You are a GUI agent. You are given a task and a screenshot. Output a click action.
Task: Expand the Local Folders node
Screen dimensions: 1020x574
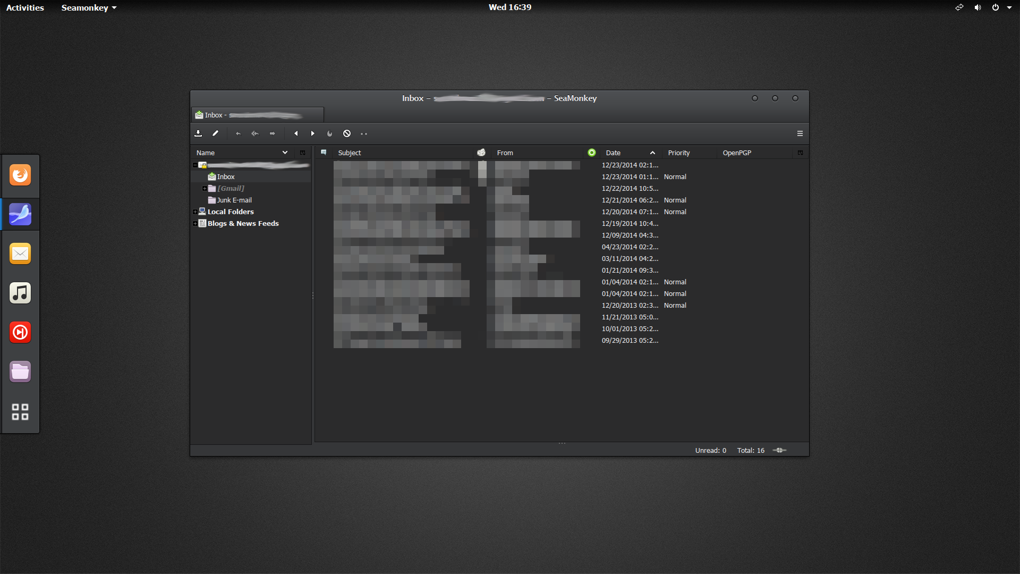coord(195,212)
